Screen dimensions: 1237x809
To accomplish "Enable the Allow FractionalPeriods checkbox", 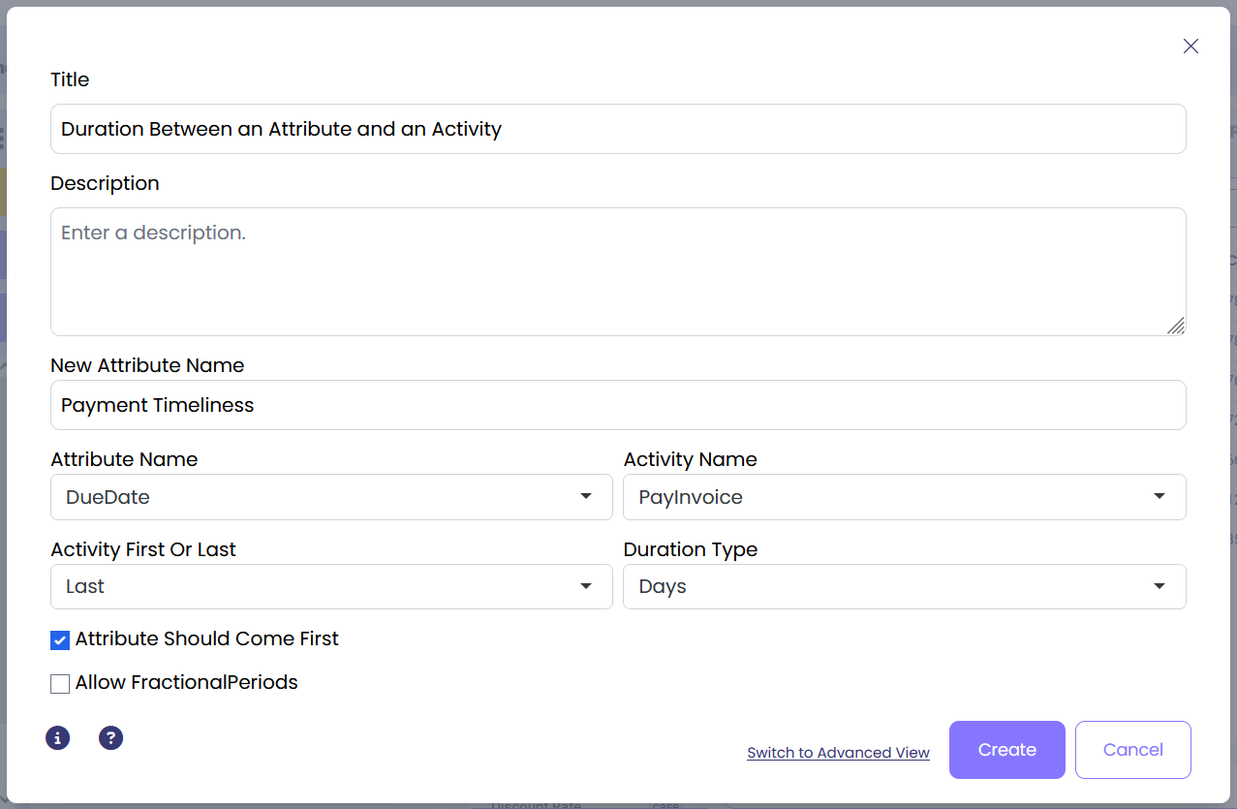I will coord(60,683).
